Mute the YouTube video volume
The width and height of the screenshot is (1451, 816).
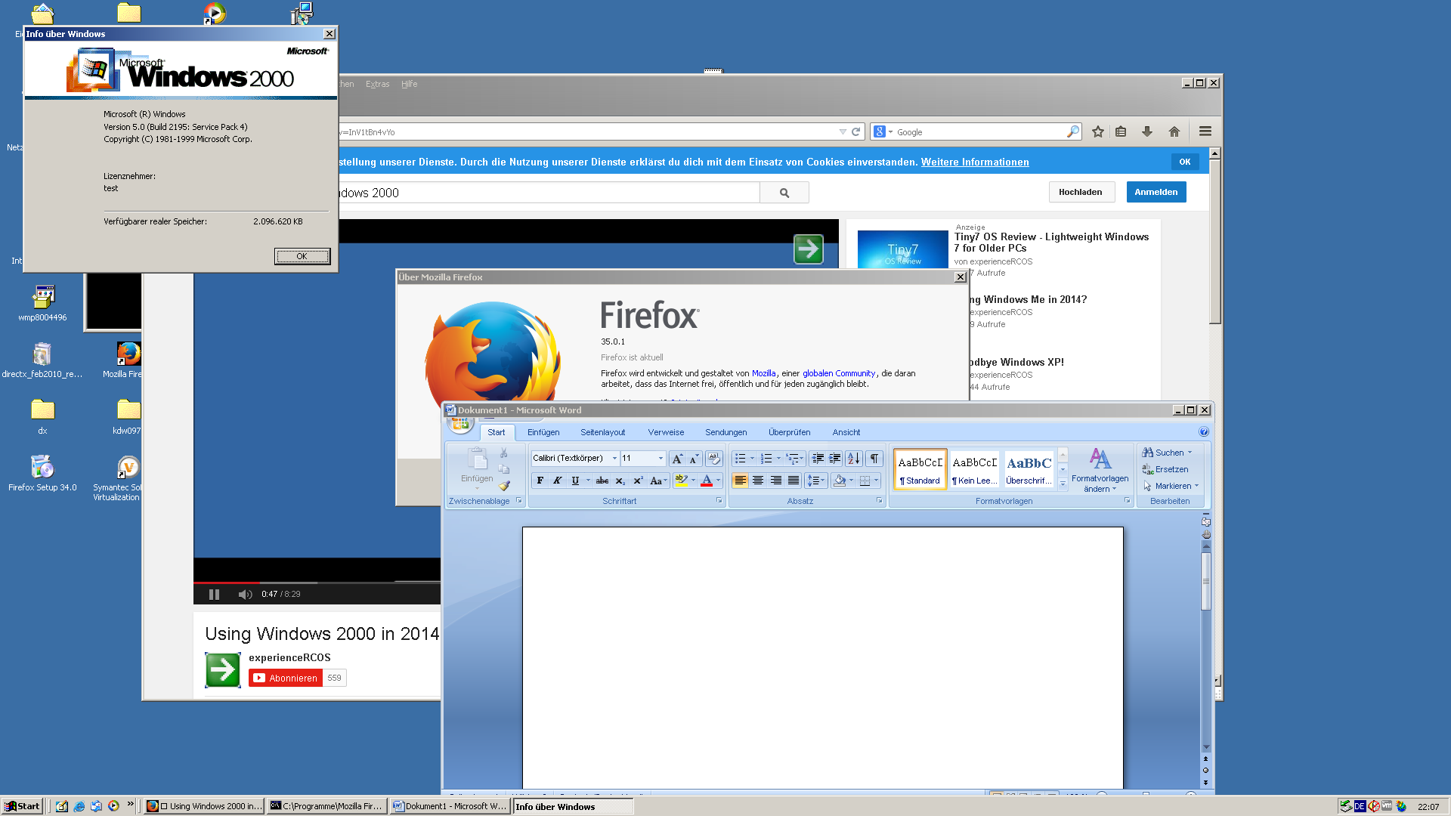[x=245, y=595]
